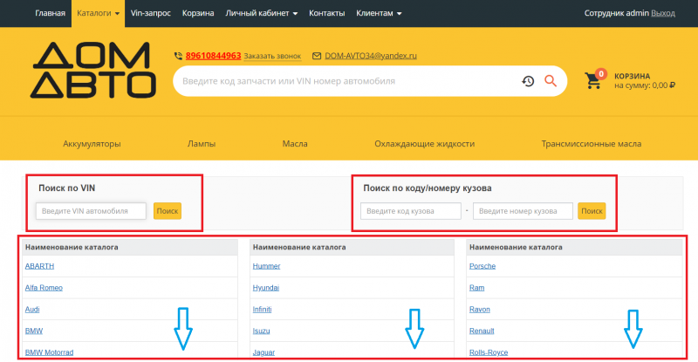Open the Ram catalog
Viewport: 698px width, 362px height.
(x=476, y=288)
